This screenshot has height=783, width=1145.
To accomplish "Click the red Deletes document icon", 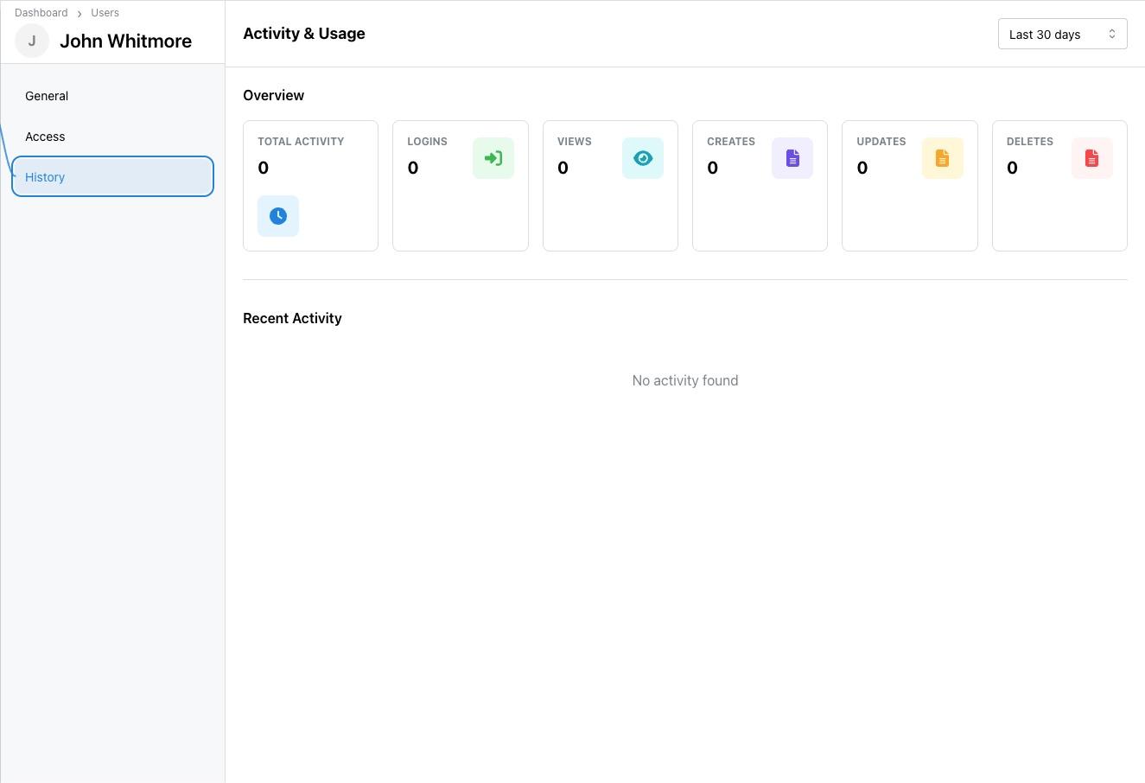I will coord(1092,157).
